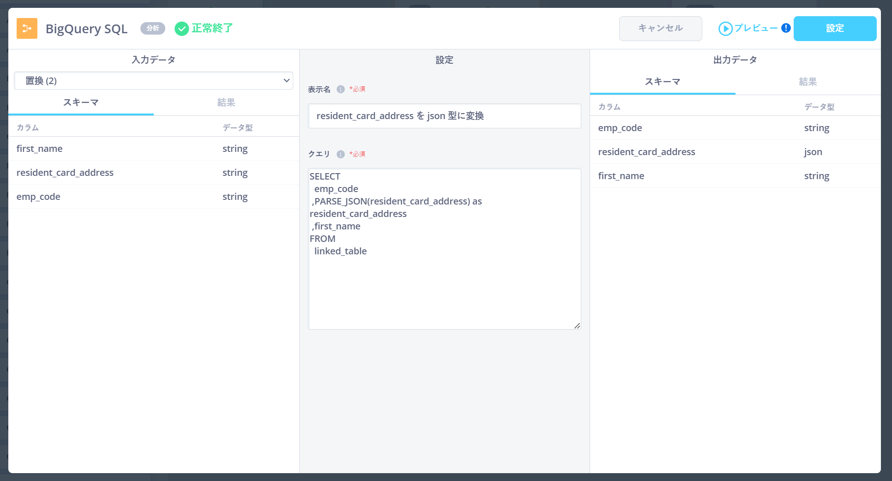892x481 pixels.
Task: Click the info icon next to クエリ
Action: (341, 154)
